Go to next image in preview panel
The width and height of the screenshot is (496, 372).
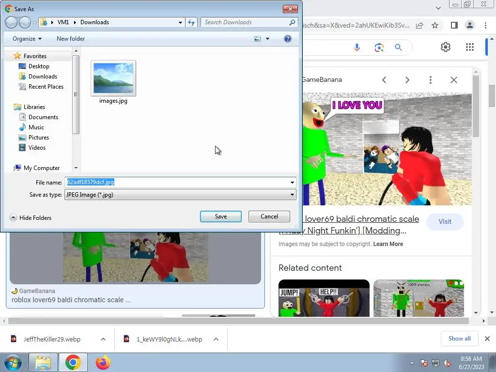pyautogui.click(x=407, y=80)
